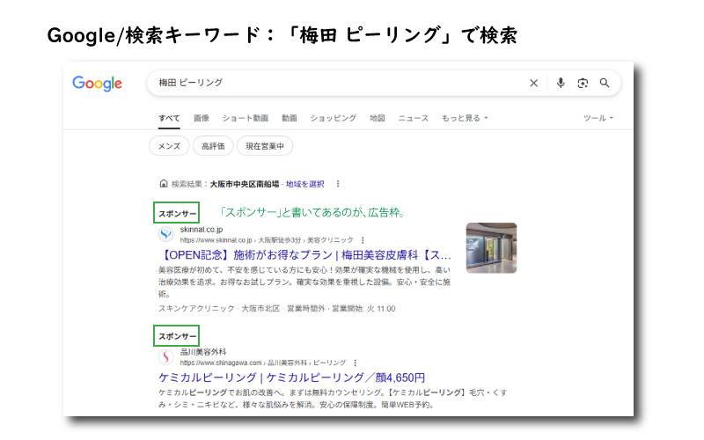Open three-dot menu beside shinagawa.com URL
This screenshot has width=704, height=440.
click(355, 363)
